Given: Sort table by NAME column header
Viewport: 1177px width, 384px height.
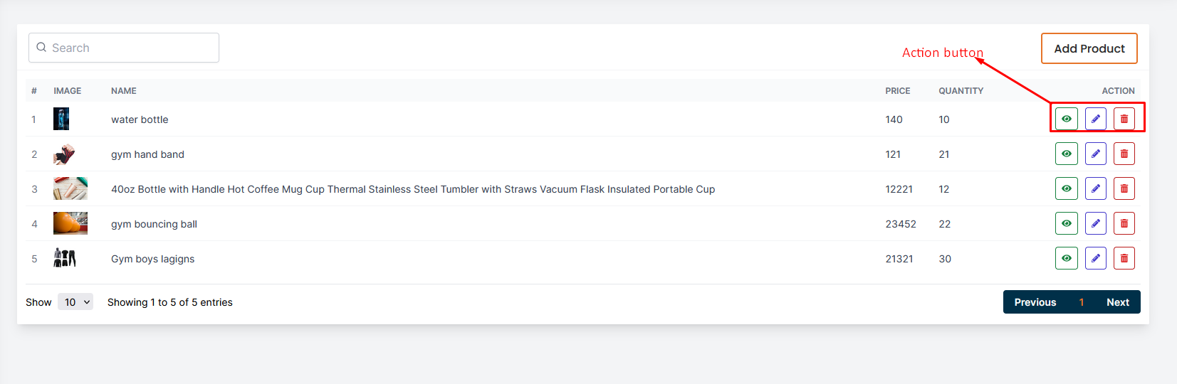Looking at the screenshot, I should click(124, 91).
